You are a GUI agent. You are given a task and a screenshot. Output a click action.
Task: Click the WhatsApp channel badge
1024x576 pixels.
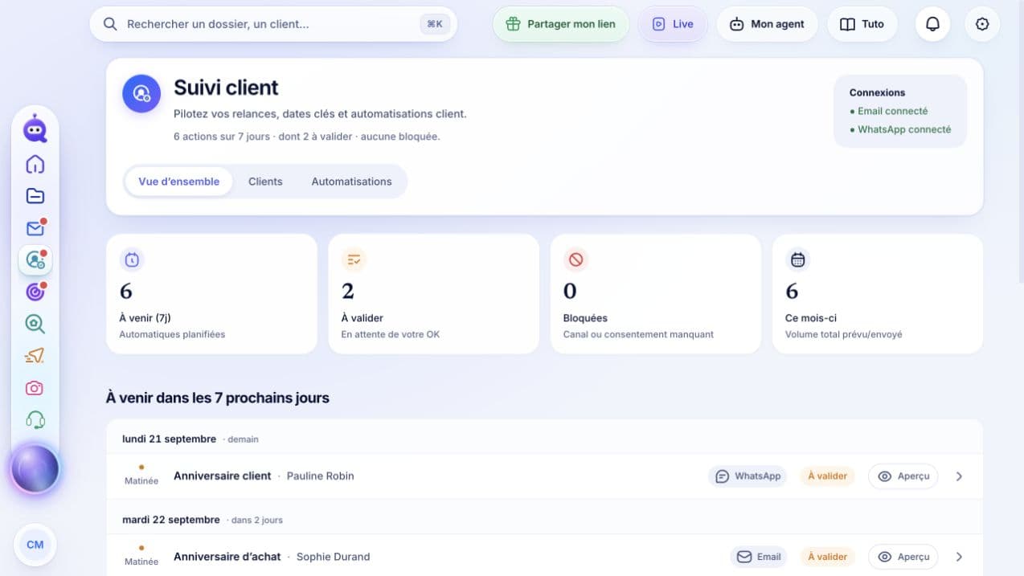click(x=748, y=476)
